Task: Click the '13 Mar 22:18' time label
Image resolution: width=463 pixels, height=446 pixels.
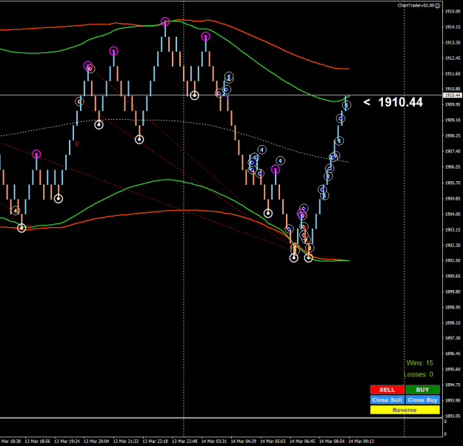Action: tap(156, 442)
